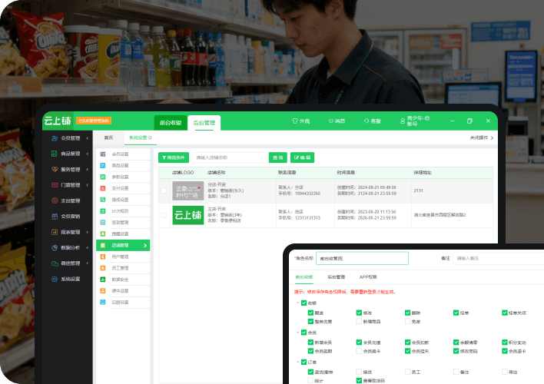Open the 参数设置 submenu icon

coord(103,177)
